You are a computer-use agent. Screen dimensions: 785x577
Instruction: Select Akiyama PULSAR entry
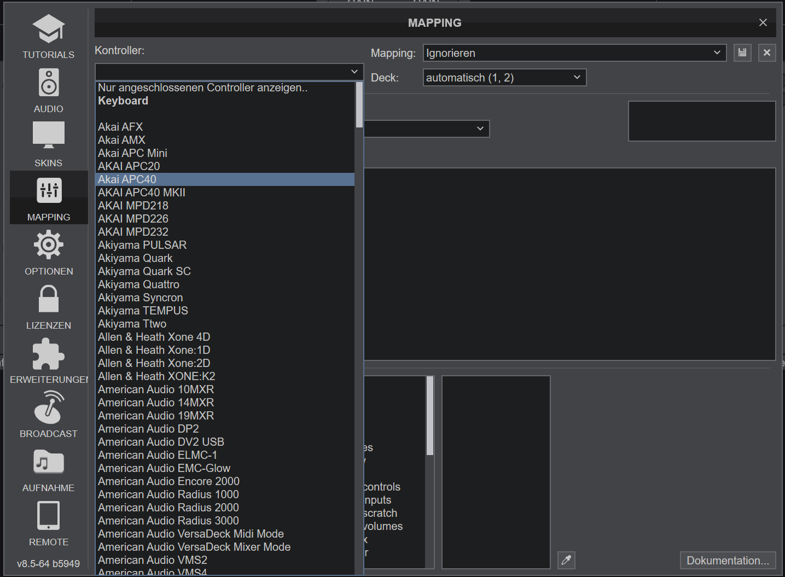click(x=225, y=245)
